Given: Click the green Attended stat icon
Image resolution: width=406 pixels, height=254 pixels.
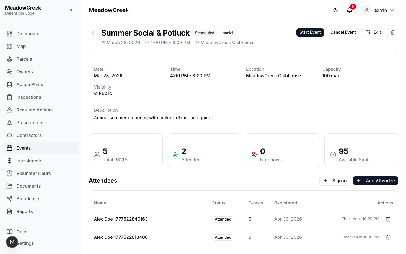Looking at the screenshot, I should click(x=176, y=155).
